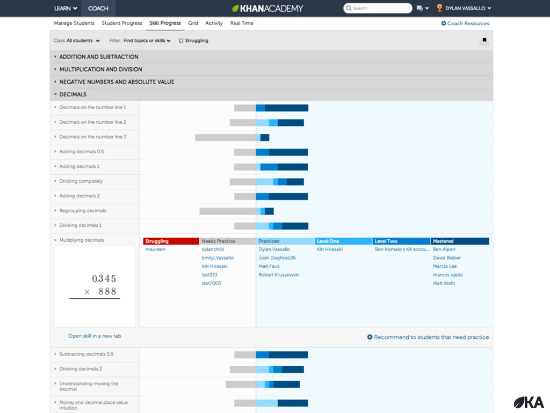Expand the Addition and Subtraction section
Screen dimensions: 550x413
coord(271,56)
